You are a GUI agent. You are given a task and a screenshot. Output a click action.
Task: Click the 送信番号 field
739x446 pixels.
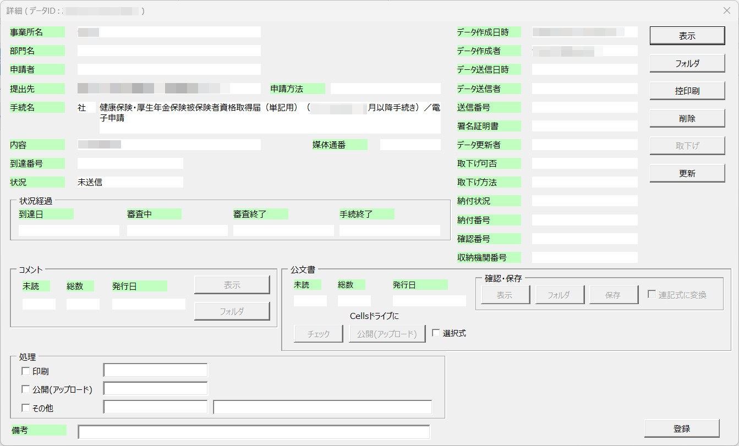585,107
